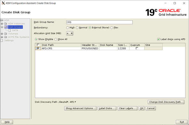Click the empty Disk Name cell for AFD:CRS

[x=108, y=48]
